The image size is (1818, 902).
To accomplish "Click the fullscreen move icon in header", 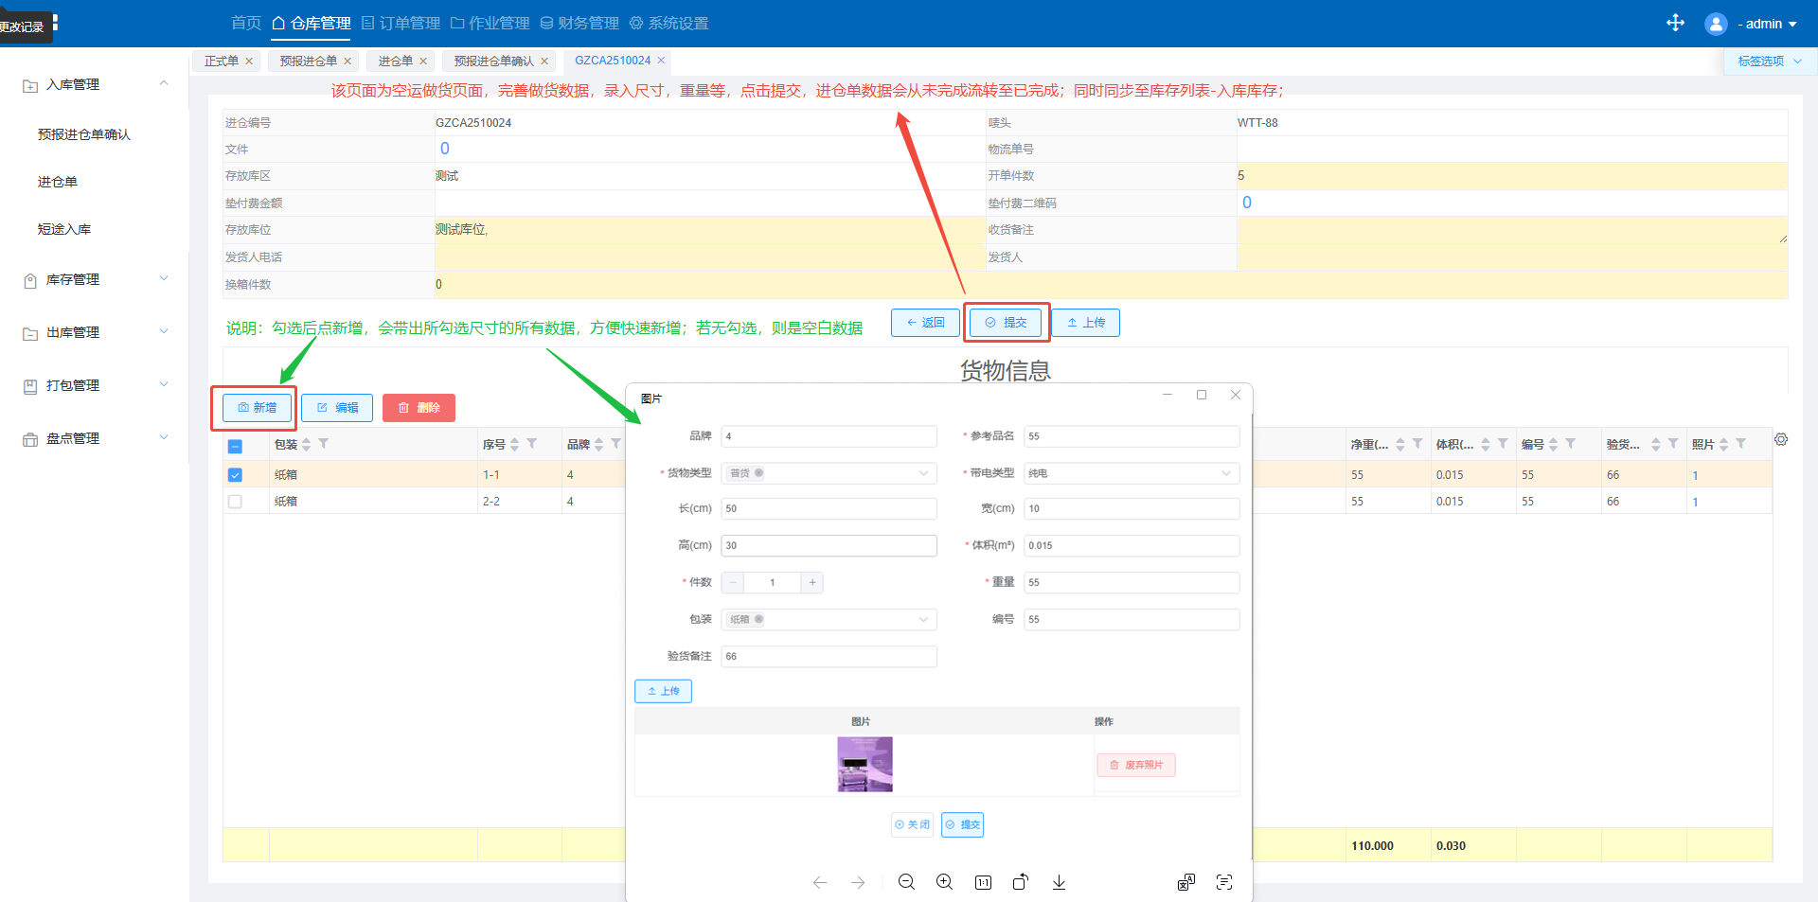I will 1675,23.
